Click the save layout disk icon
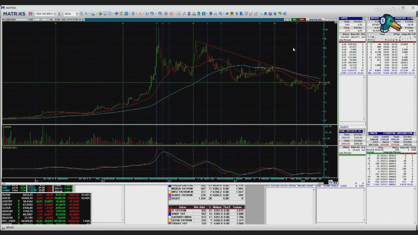This screenshot has width=418, height=235. pyautogui.click(x=30, y=14)
